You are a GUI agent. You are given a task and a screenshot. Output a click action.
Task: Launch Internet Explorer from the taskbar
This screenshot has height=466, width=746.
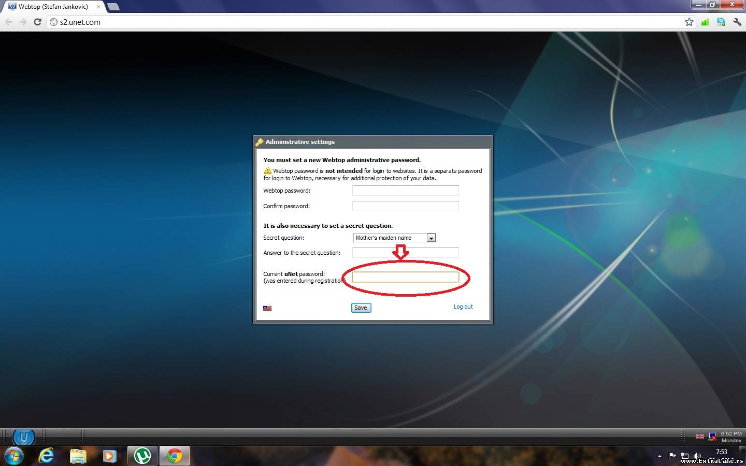coord(47,456)
